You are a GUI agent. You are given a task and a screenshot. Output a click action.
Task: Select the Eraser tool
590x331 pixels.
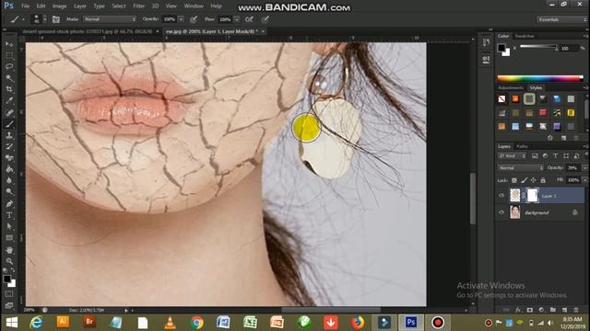(x=9, y=158)
